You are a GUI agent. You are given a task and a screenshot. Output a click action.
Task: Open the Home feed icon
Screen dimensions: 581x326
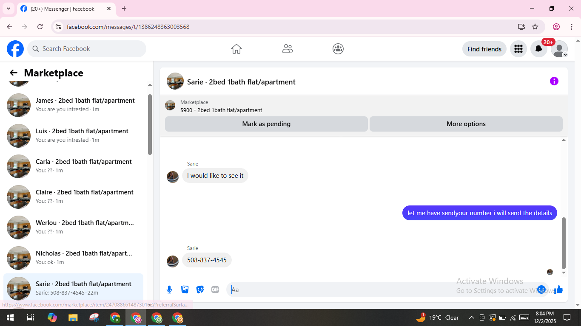click(236, 49)
